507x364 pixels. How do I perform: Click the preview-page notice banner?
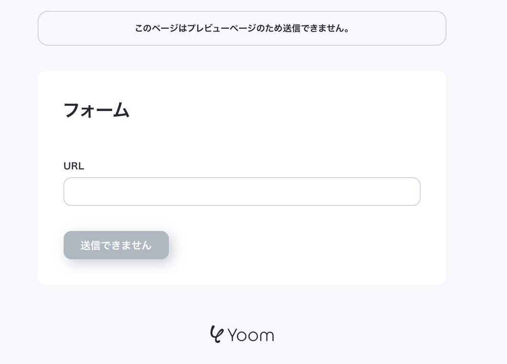coord(242,28)
